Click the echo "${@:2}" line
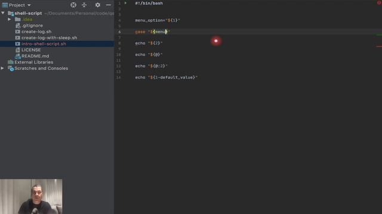 click(151, 66)
